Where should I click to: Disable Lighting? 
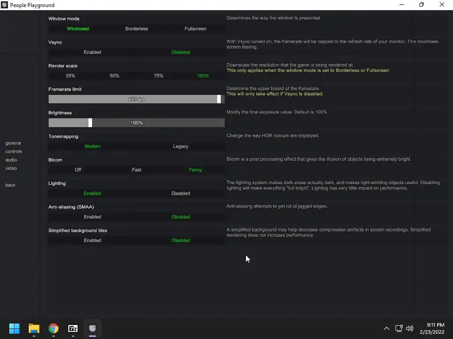point(180,193)
